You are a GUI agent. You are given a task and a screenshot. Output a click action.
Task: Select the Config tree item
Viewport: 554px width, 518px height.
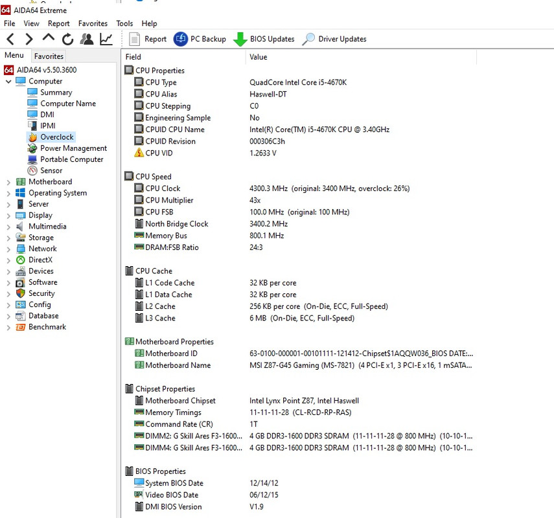[40, 305]
